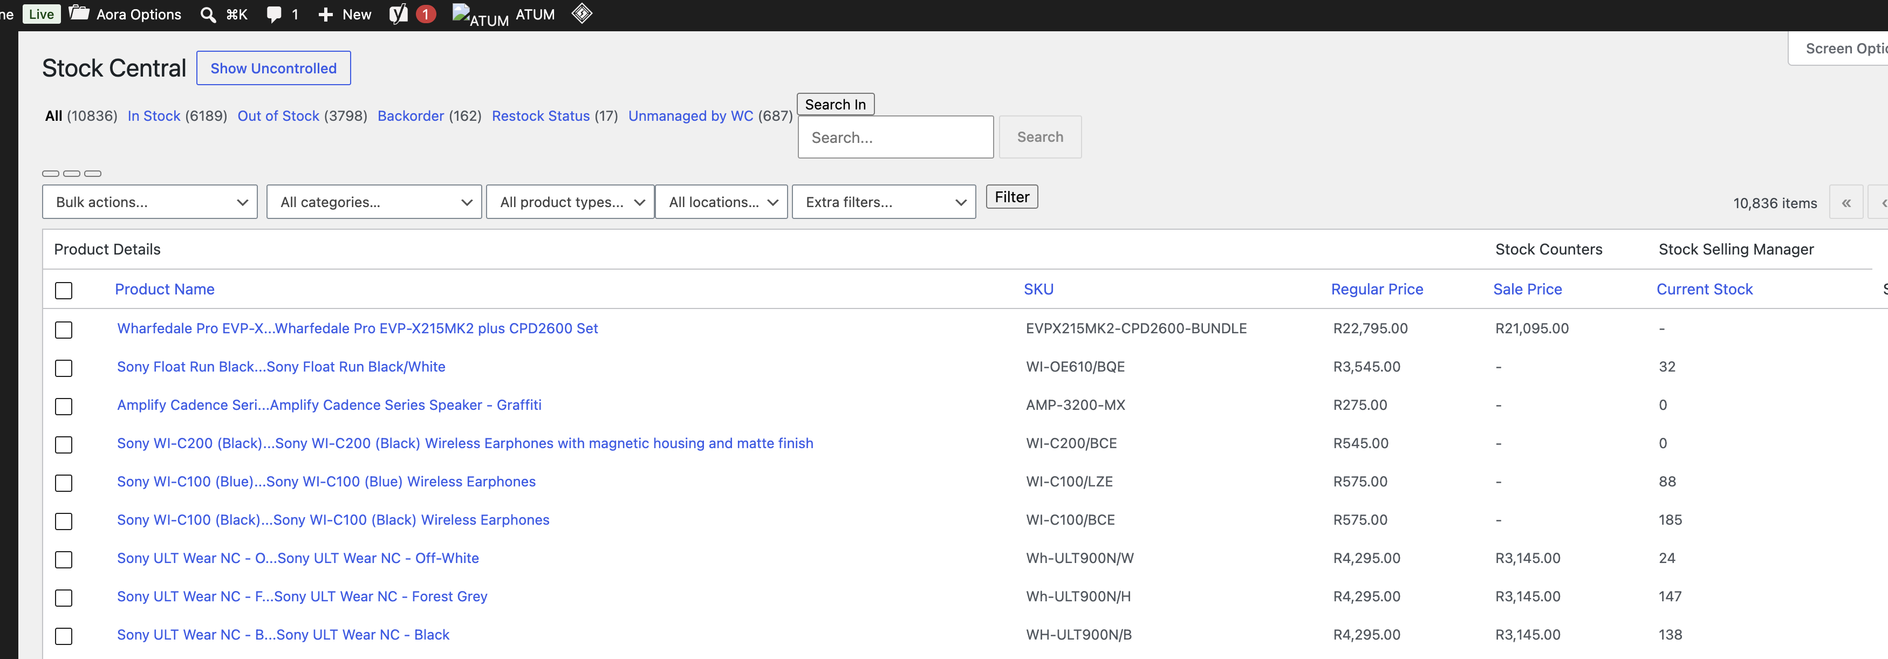Image resolution: width=1888 pixels, height=659 pixels.
Task: Sort by Regular Price column
Action: coord(1377,289)
